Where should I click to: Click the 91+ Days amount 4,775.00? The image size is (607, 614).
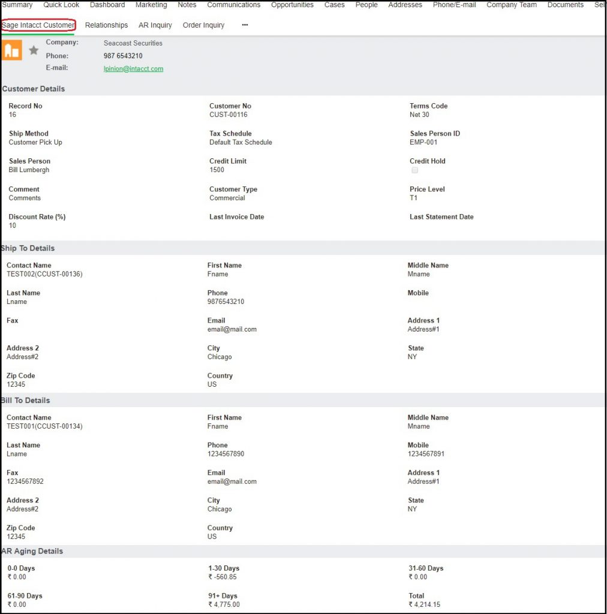[x=224, y=604]
